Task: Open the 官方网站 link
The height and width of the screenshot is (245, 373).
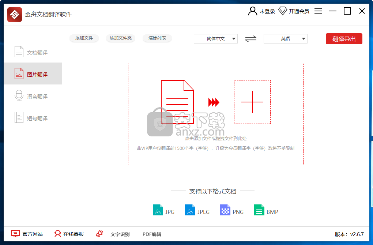Action: [x=33, y=234]
